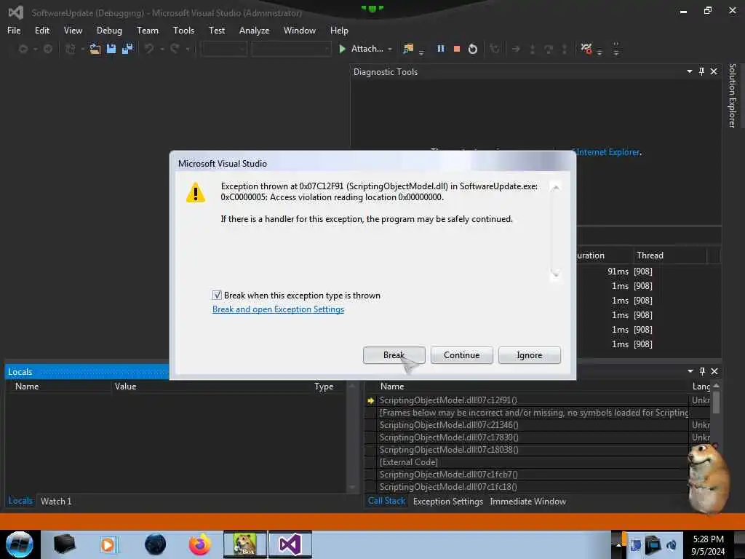745x559 pixels.
Task: Click the Open File folder icon
Action: click(95, 49)
